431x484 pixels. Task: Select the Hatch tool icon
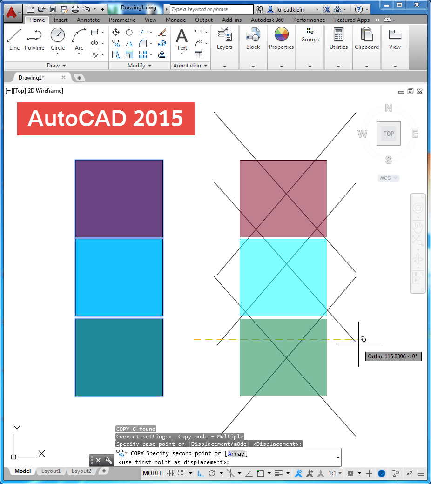tap(94, 54)
